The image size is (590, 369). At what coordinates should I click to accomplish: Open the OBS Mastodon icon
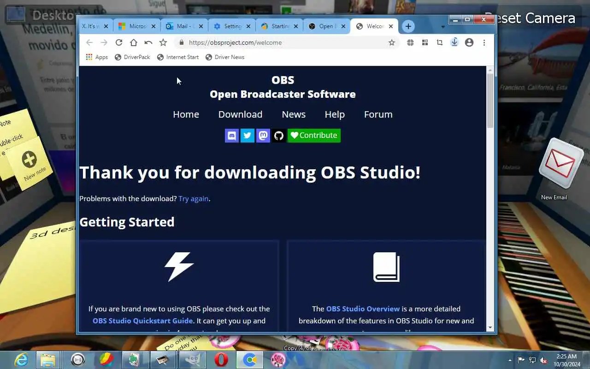pos(263,136)
